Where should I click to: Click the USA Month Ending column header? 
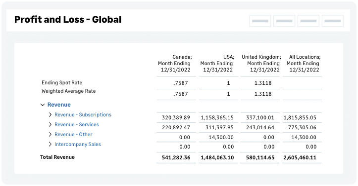(217, 64)
